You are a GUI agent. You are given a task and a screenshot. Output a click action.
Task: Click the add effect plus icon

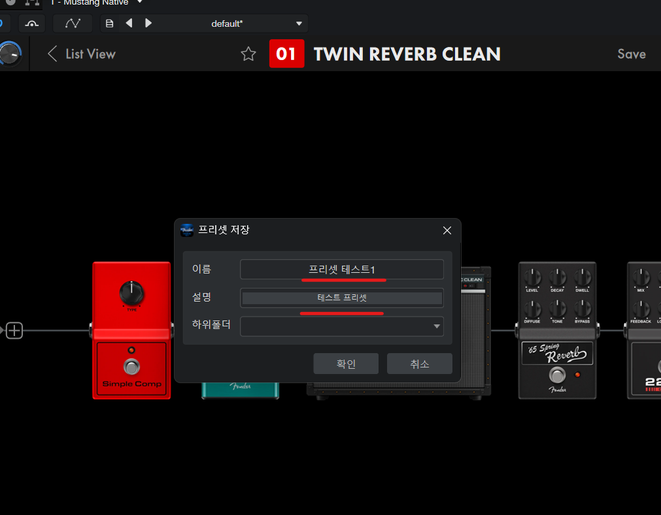pos(14,331)
